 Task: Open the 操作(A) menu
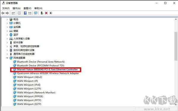click(16, 8)
